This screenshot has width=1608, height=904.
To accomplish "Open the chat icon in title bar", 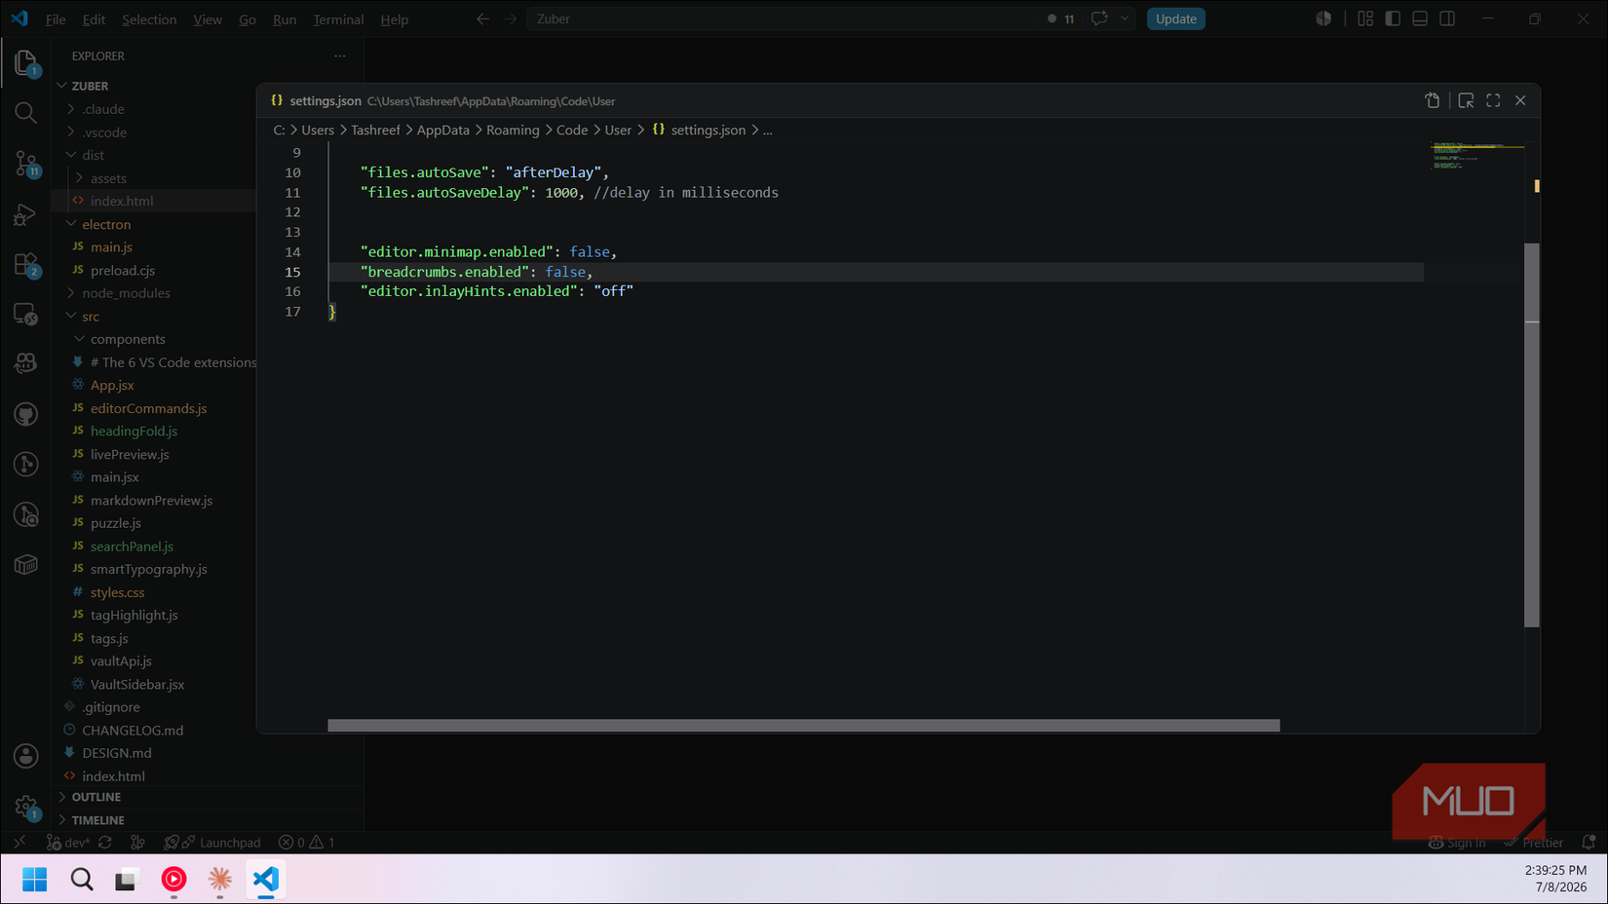I will [1099, 19].
